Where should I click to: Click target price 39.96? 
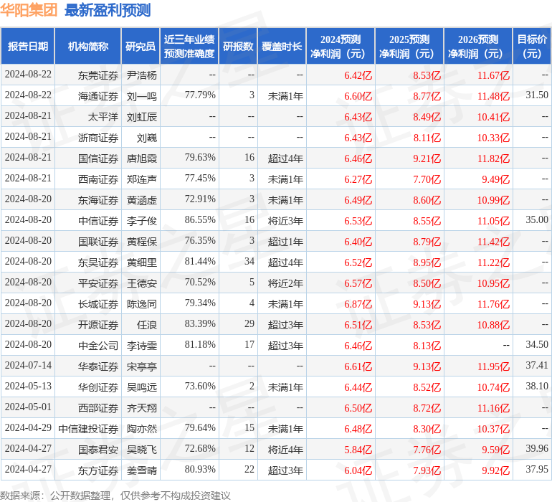(x=537, y=448)
